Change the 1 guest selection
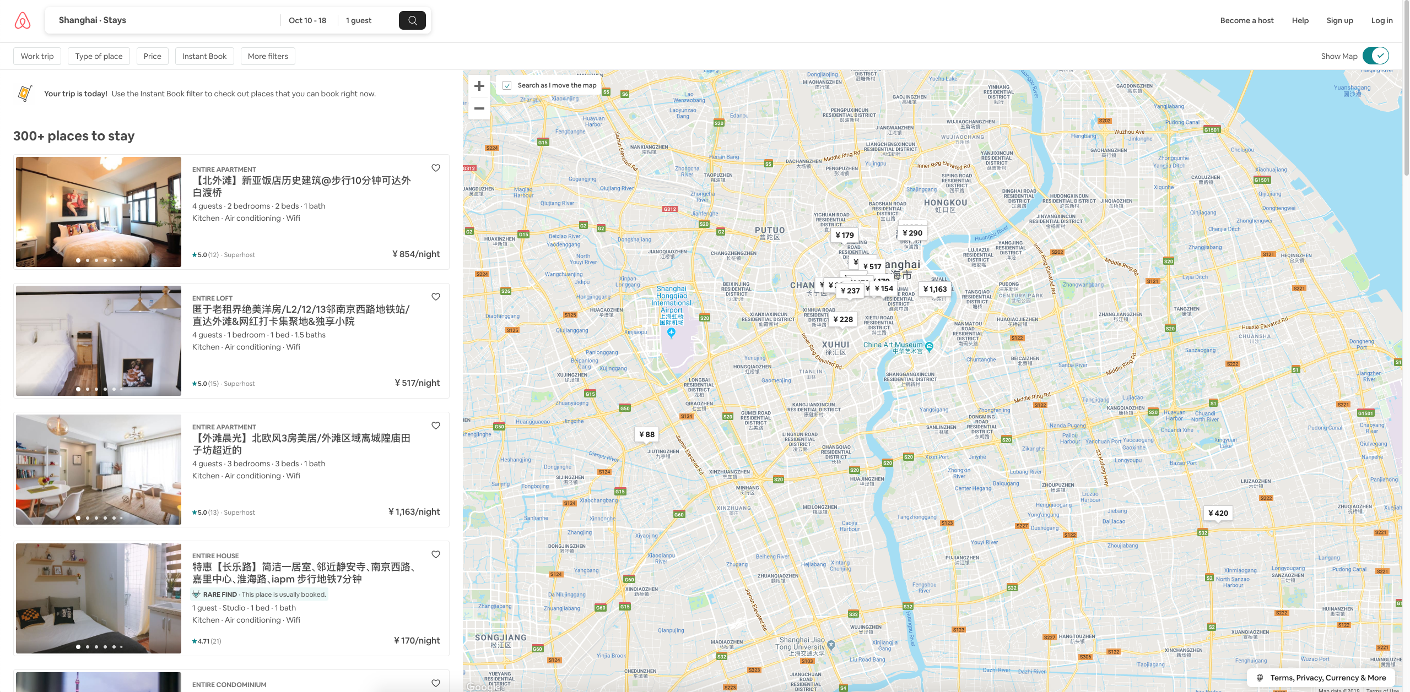1410x692 pixels. pos(359,20)
